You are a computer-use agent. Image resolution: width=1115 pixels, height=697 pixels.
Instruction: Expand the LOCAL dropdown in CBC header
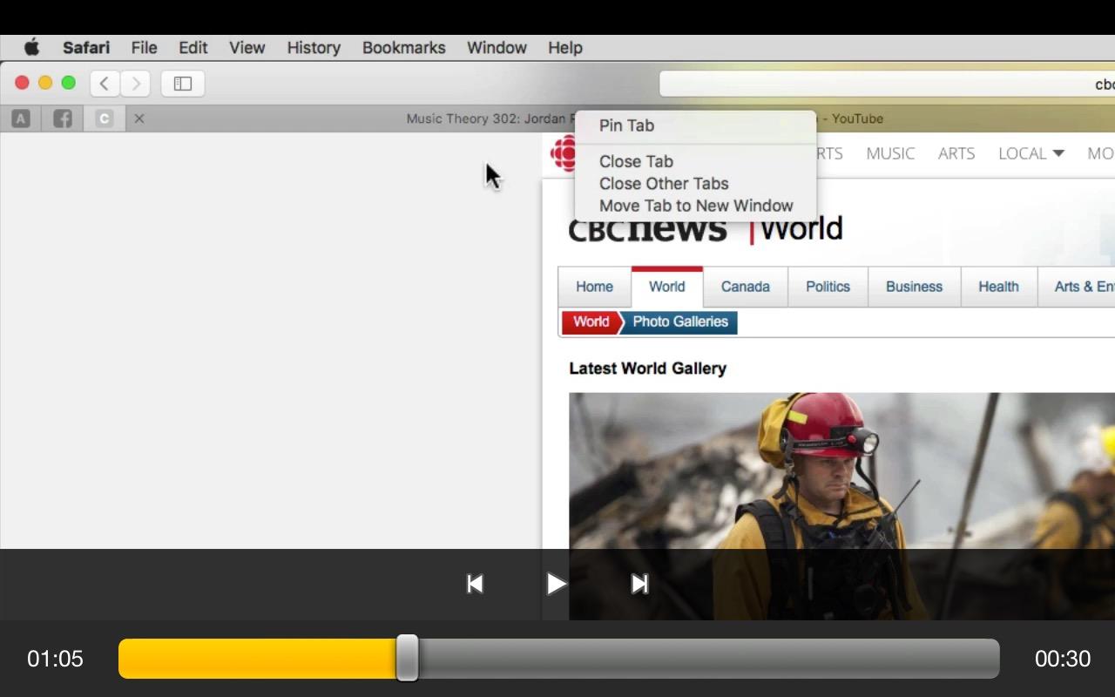point(1031,153)
